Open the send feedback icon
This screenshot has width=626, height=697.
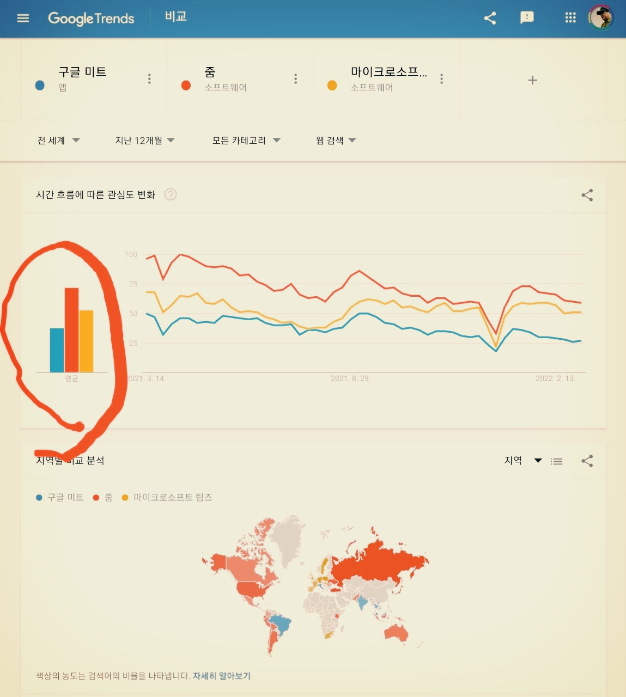pyautogui.click(x=527, y=18)
